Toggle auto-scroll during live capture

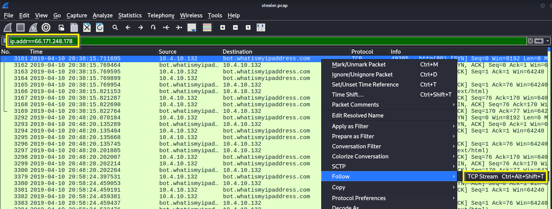pos(192,27)
